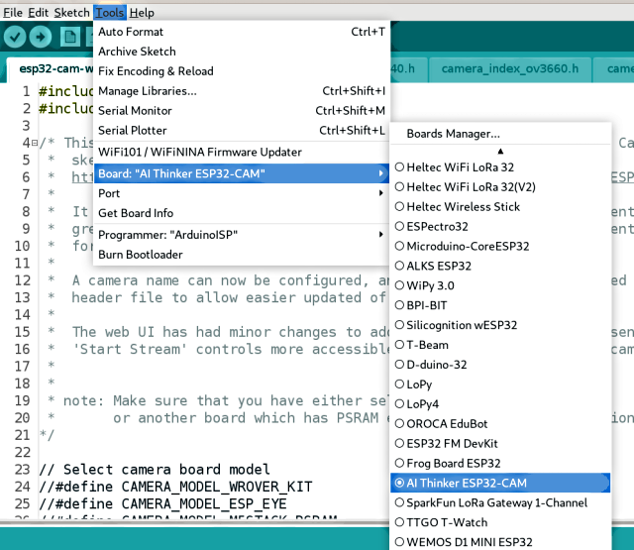Click line number 12 in the gutter
This screenshot has width=634, height=550.
pyautogui.click(x=22, y=280)
